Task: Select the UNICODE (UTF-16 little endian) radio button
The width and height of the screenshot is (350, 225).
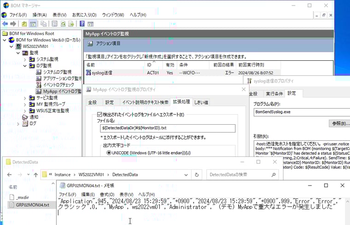Action: coord(109,153)
